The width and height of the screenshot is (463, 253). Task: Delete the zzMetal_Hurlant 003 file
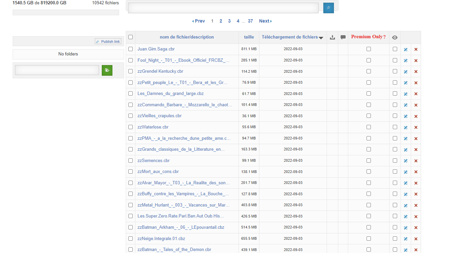416,206
